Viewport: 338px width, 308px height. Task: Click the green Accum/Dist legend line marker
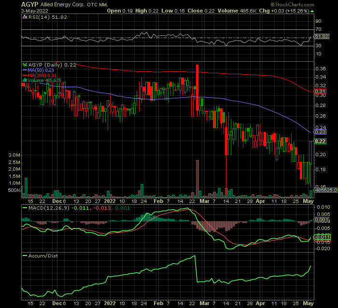point(25,255)
